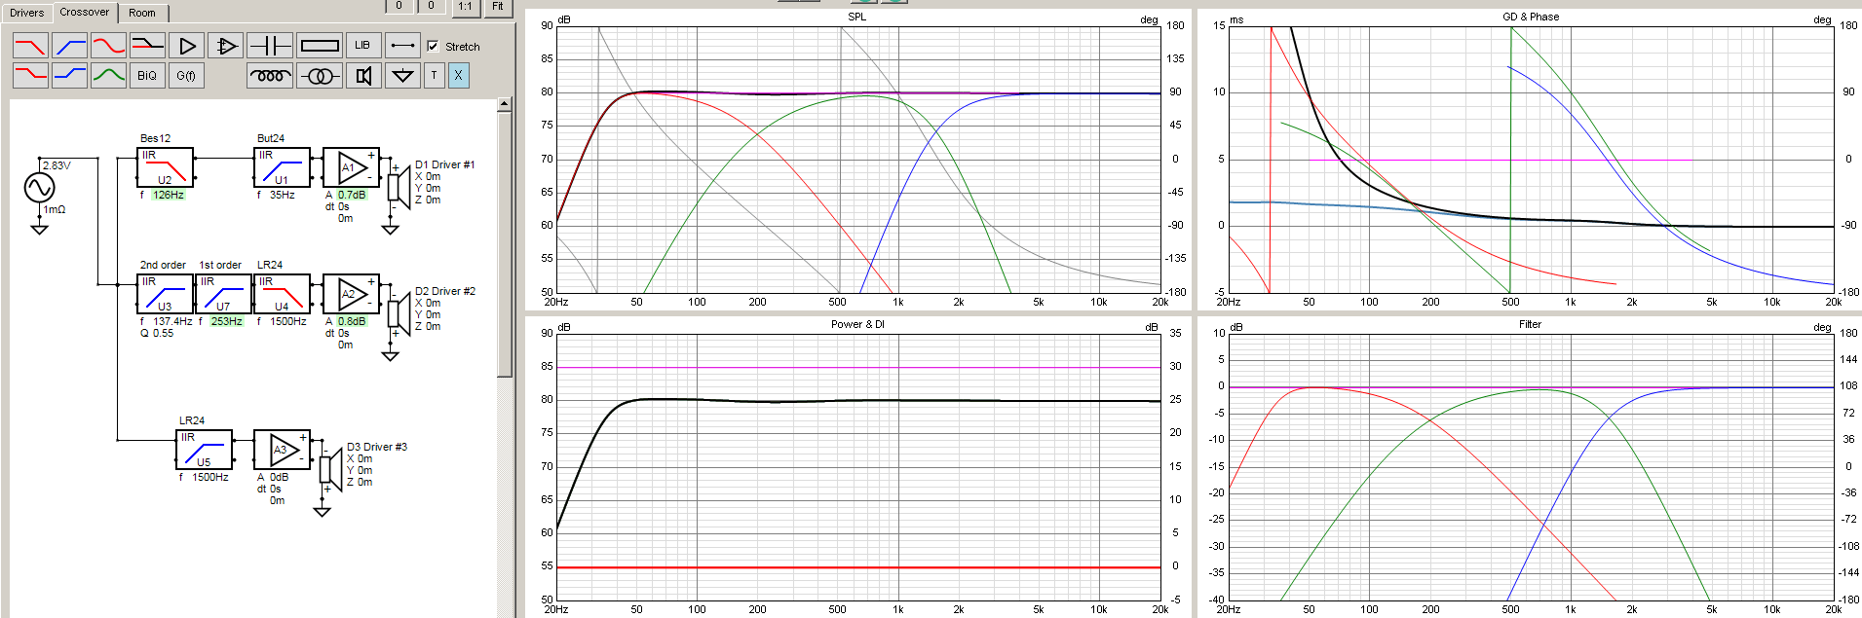
Task: Select the A2 amplifier block
Action: 351,294
